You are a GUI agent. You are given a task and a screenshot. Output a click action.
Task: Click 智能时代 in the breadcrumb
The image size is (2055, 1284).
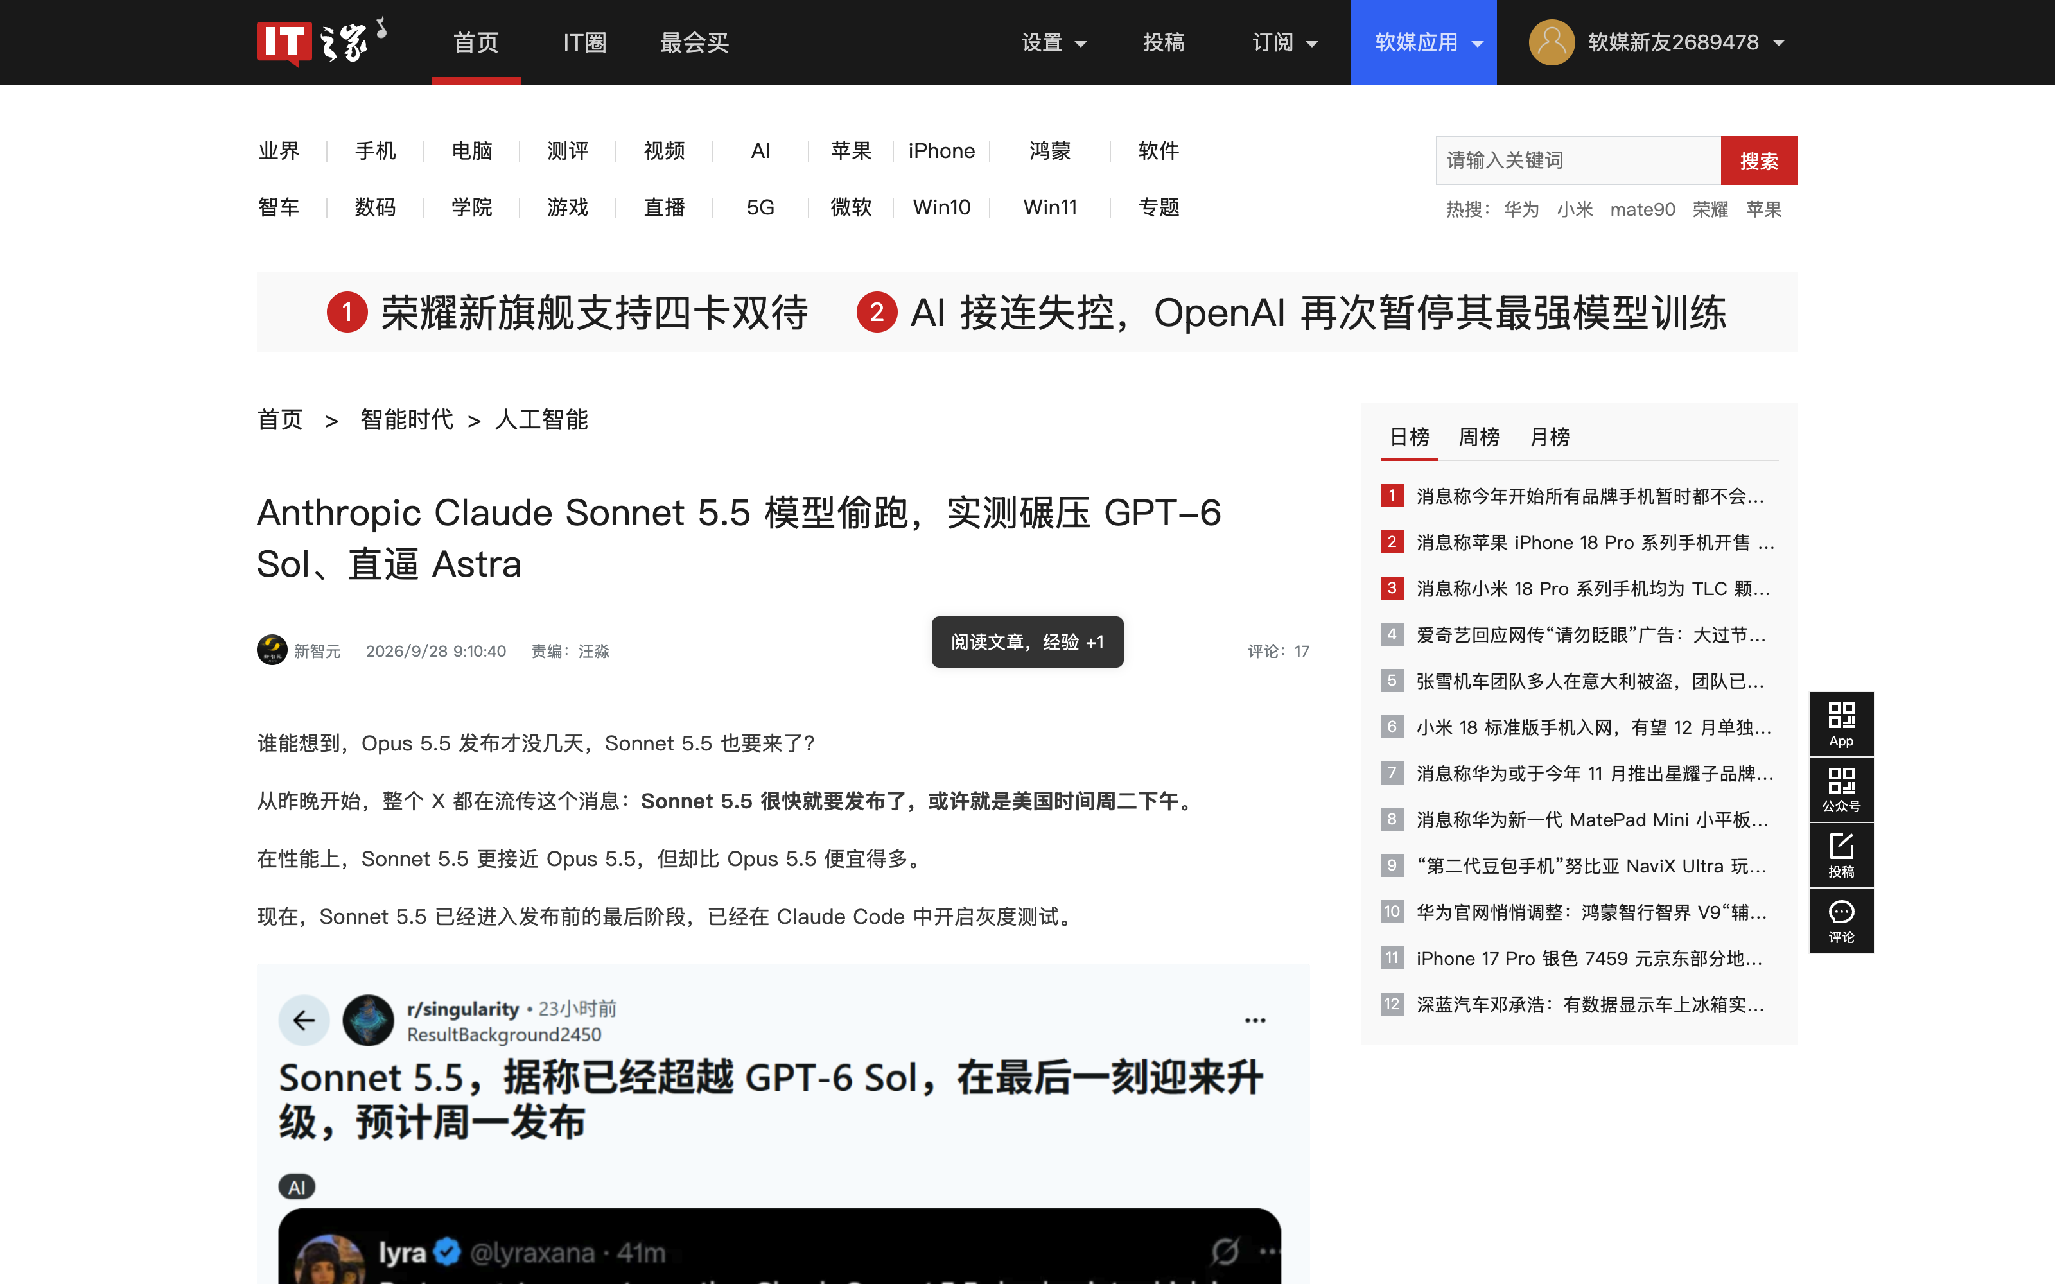point(407,419)
